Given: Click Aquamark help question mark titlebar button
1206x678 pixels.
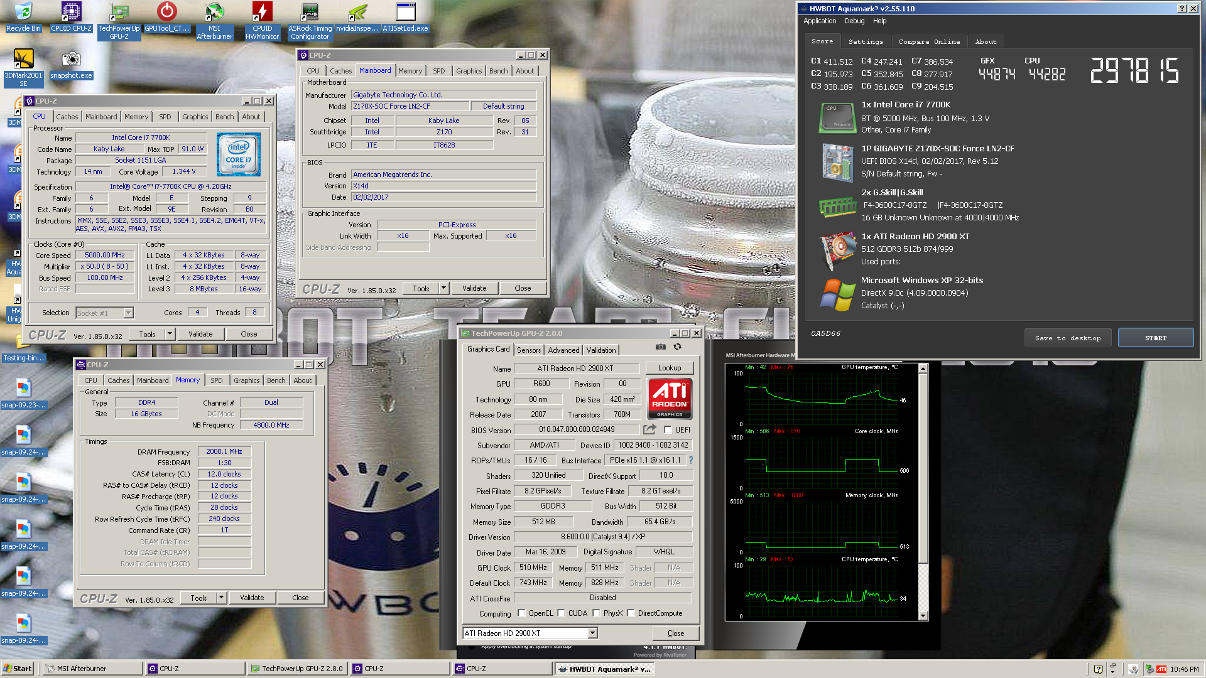Looking at the screenshot, I should 1182,8.
